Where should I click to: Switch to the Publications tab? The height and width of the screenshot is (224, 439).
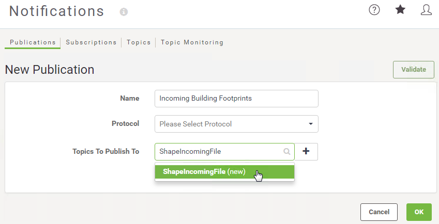[33, 42]
